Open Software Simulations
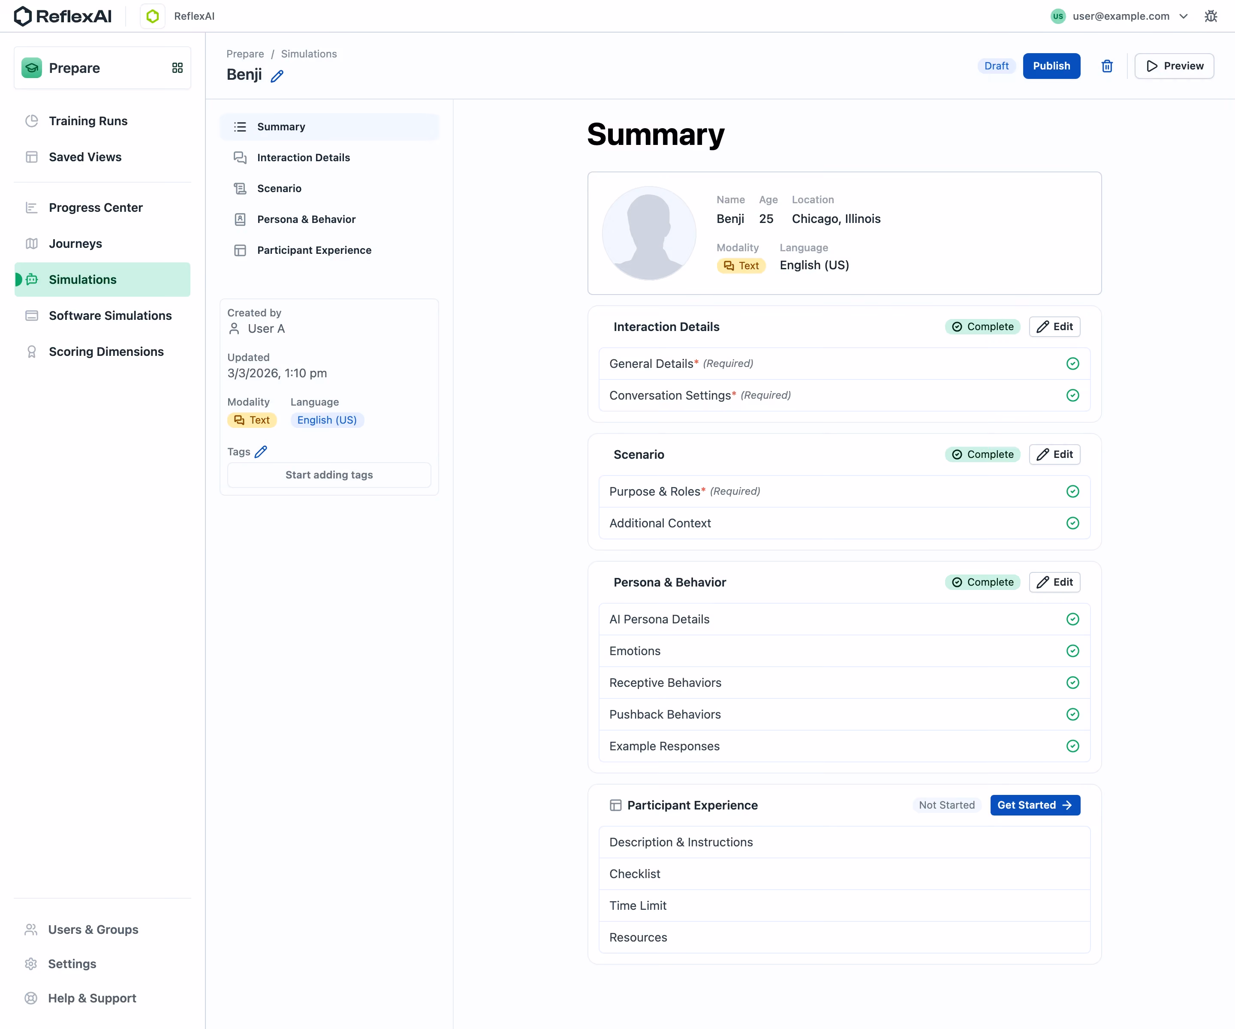 click(x=102, y=315)
